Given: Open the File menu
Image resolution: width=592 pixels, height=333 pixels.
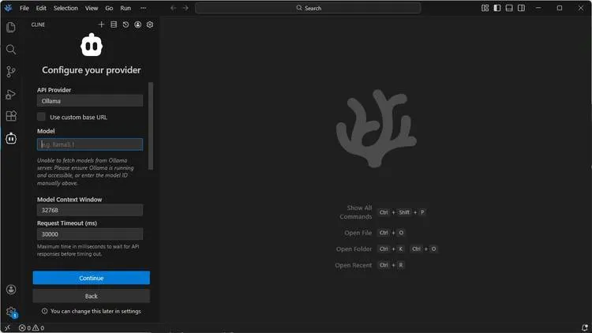Looking at the screenshot, I should pos(24,8).
